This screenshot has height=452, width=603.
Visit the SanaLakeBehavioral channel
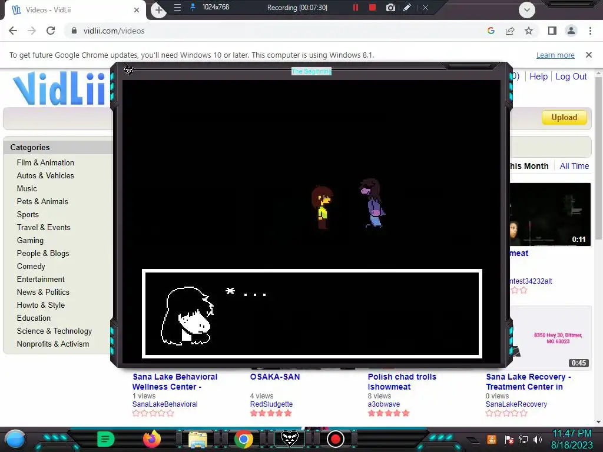click(x=165, y=404)
